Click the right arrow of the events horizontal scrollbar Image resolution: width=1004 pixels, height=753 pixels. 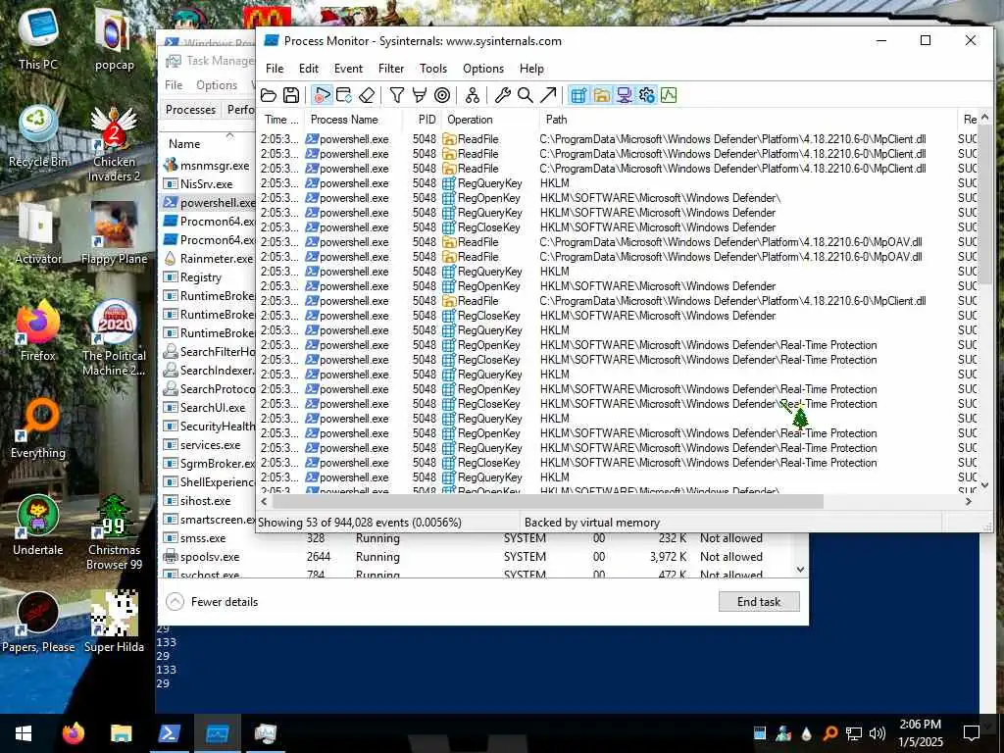coord(968,502)
